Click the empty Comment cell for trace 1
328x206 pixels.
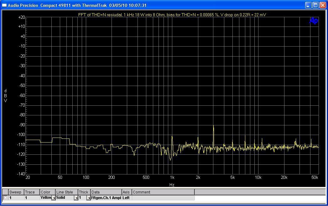163,198
